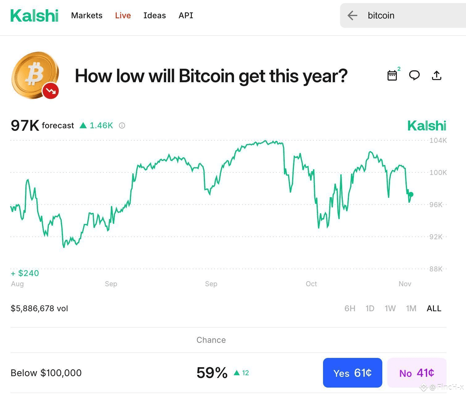Open the comments speech bubble icon

[x=414, y=75]
